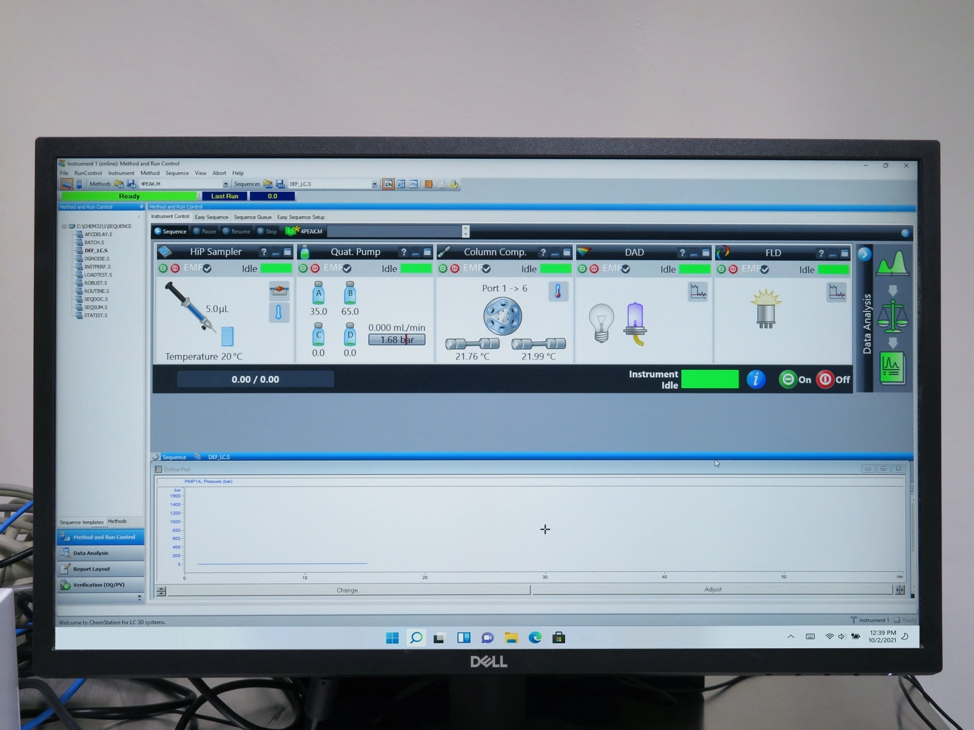Click the column compartment thermometer icon
Screen dimensions: 974x730
coord(558,291)
